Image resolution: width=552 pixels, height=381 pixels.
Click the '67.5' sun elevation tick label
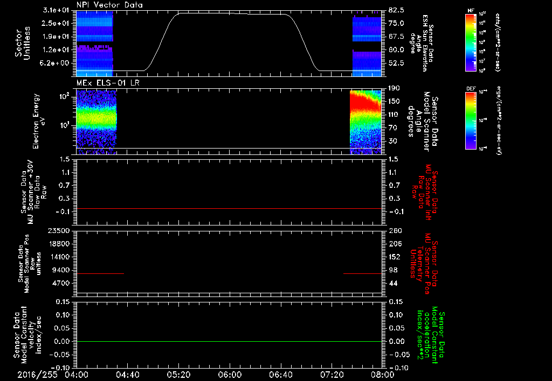tap(396, 37)
